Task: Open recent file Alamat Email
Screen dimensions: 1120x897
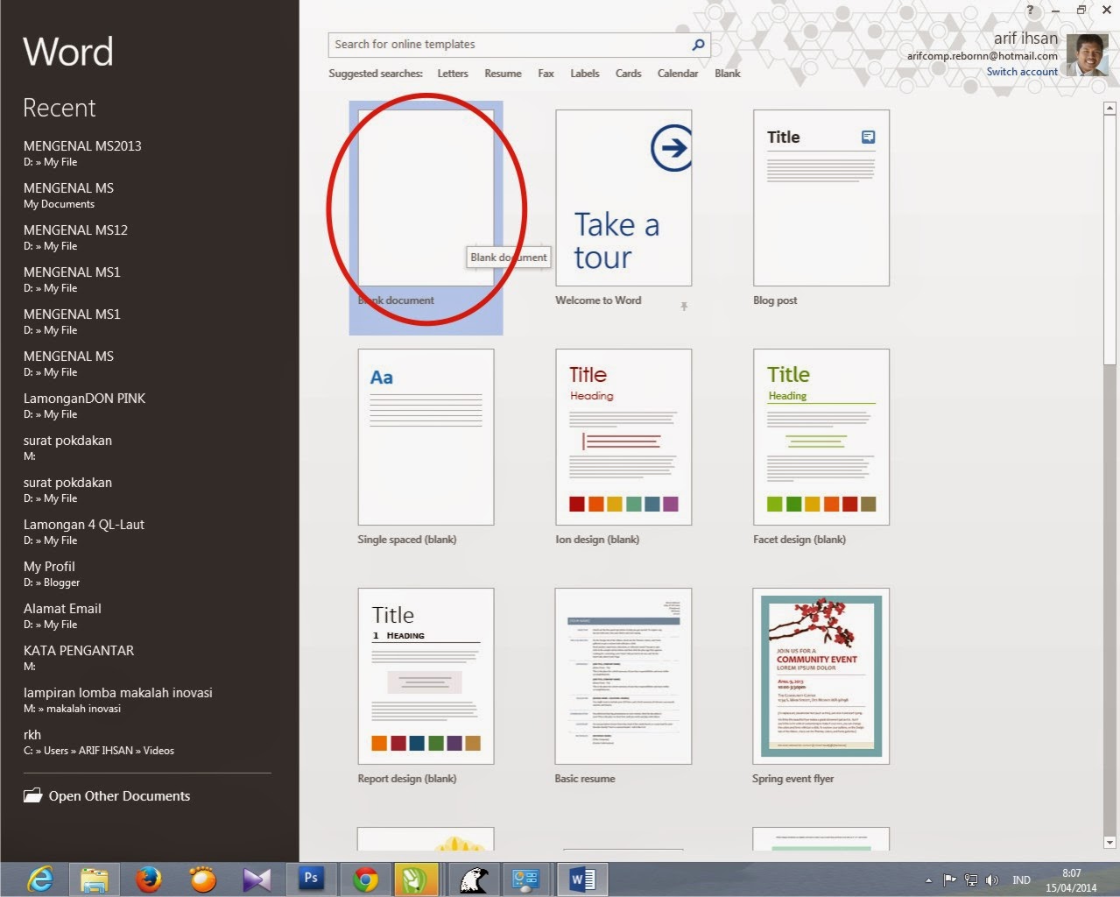Action: coord(62,616)
